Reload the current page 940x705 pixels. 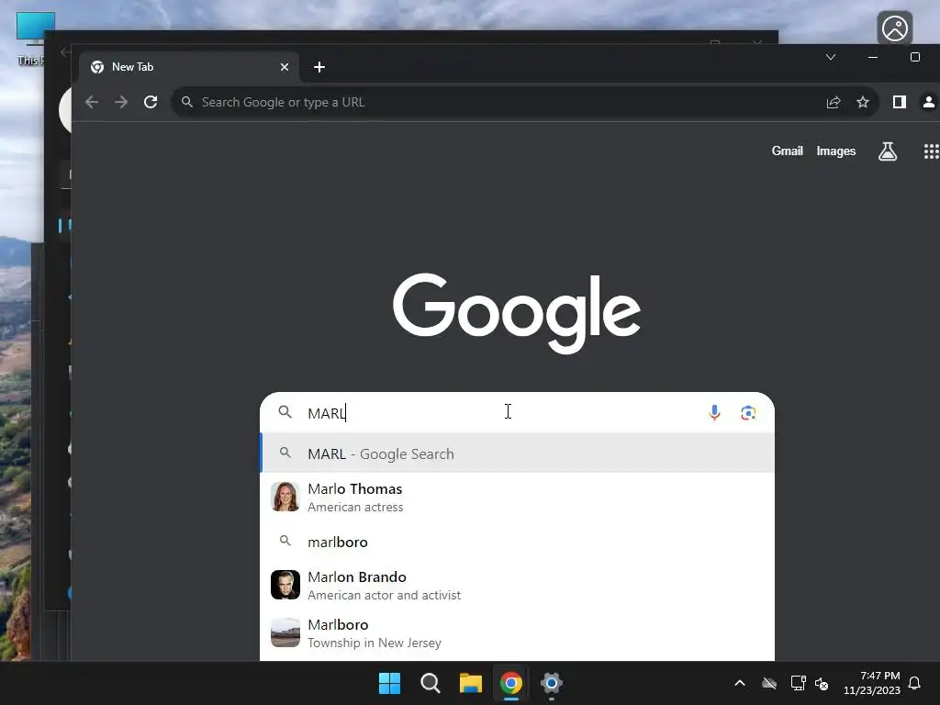coord(151,103)
